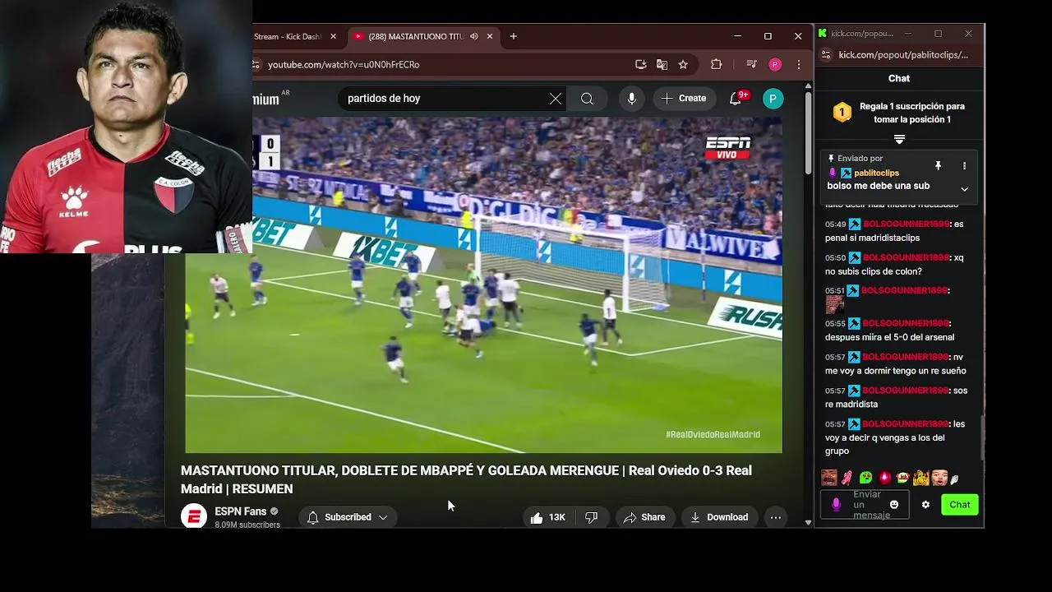1052x592 pixels.
Task: Close the Stream - Kick Dashboard tab
Action: (x=333, y=36)
